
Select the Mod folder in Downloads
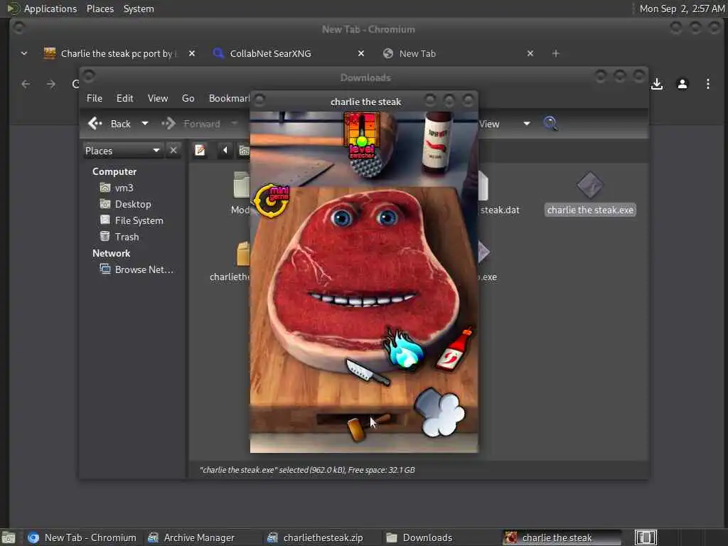[x=240, y=193]
